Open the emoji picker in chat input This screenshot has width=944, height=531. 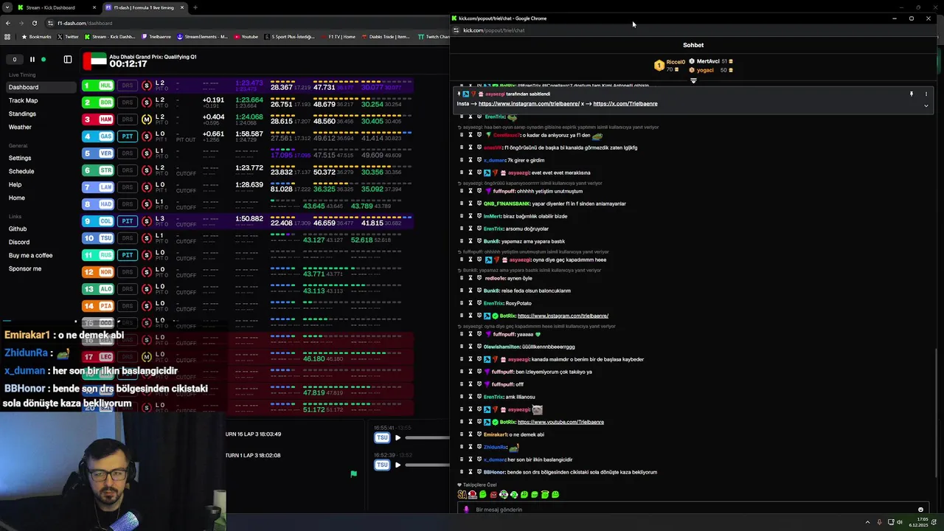920,510
